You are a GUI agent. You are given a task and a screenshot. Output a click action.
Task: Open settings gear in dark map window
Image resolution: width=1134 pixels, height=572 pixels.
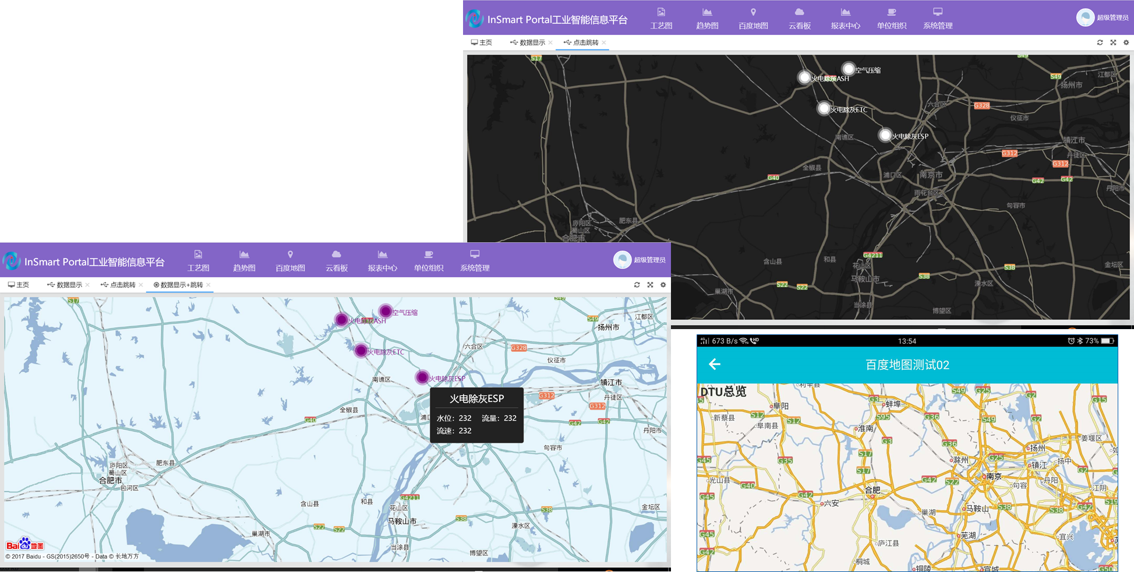pos(1126,43)
